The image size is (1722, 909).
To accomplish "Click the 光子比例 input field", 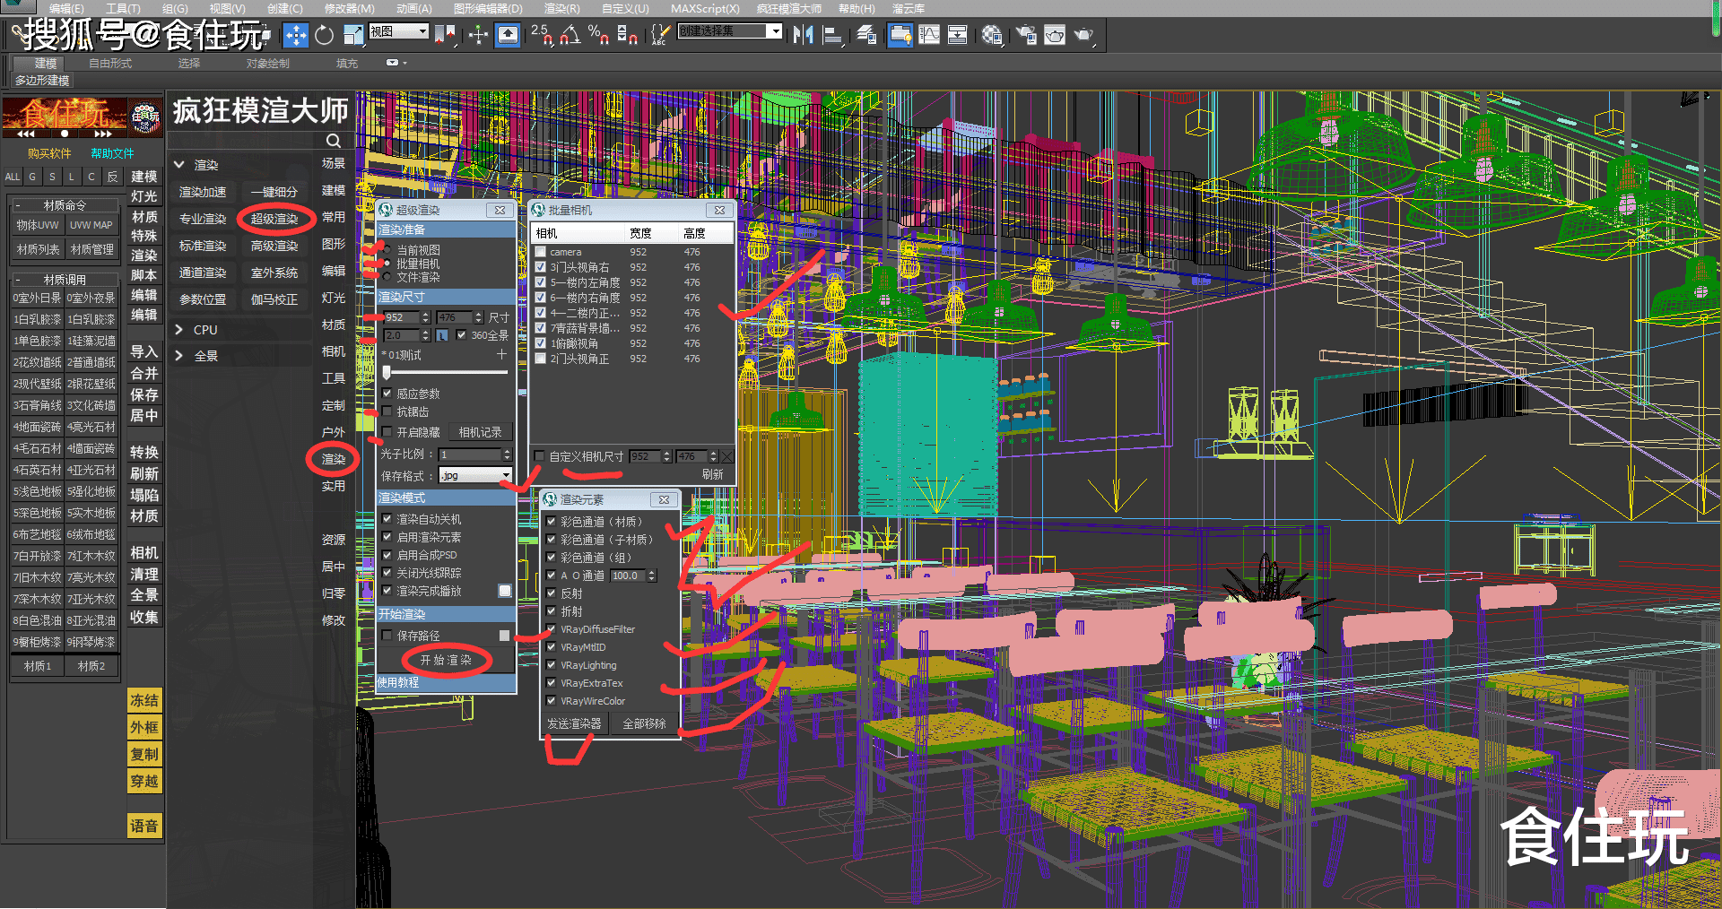I will tap(470, 454).
